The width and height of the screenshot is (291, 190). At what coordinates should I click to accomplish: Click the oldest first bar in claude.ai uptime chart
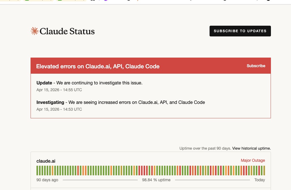(x=37, y=170)
